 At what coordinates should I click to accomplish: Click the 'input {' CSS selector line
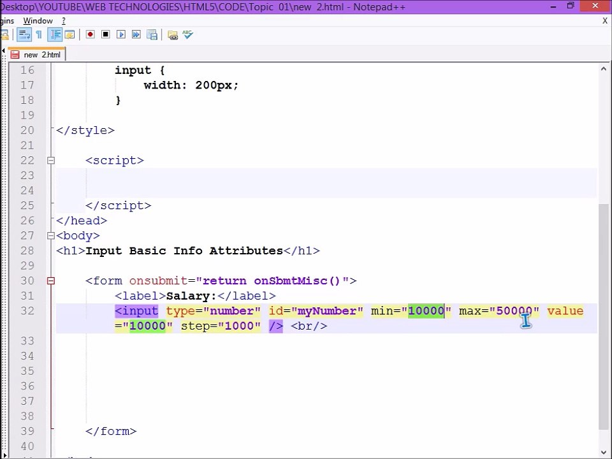(x=140, y=70)
